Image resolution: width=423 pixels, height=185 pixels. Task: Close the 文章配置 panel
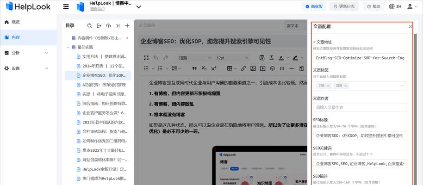(411, 26)
